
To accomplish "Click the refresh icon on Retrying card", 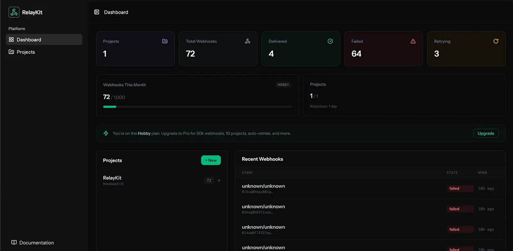I will point(496,41).
